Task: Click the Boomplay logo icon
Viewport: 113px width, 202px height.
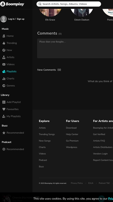Action: pos(3,4)
